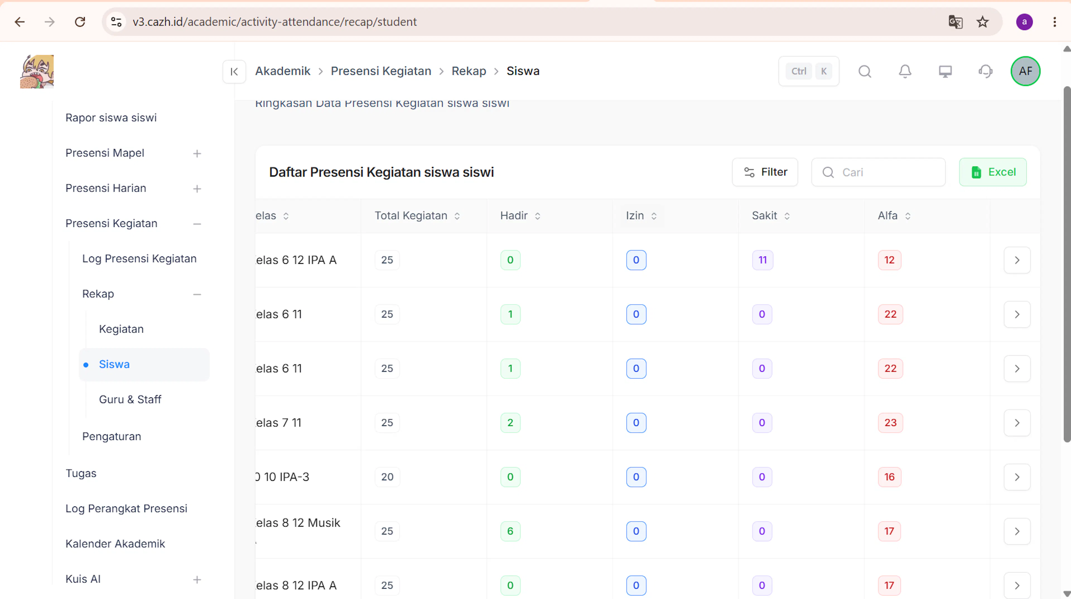Reload the current page

pos(80,22)
